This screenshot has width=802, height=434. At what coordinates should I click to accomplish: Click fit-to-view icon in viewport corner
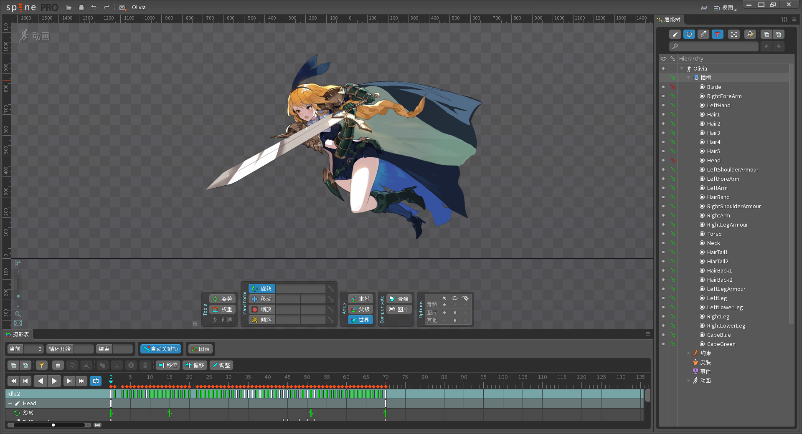pos(18,323)
